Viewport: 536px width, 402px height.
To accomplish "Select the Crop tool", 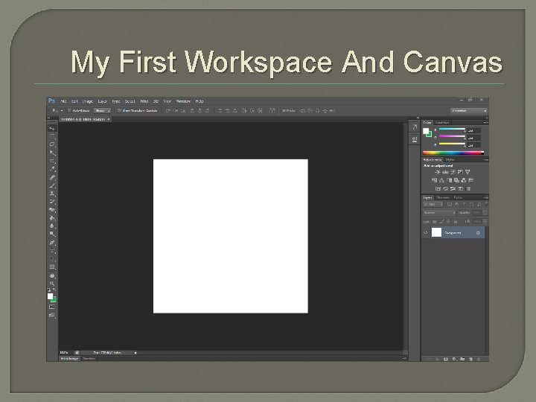I will [52, 161].
